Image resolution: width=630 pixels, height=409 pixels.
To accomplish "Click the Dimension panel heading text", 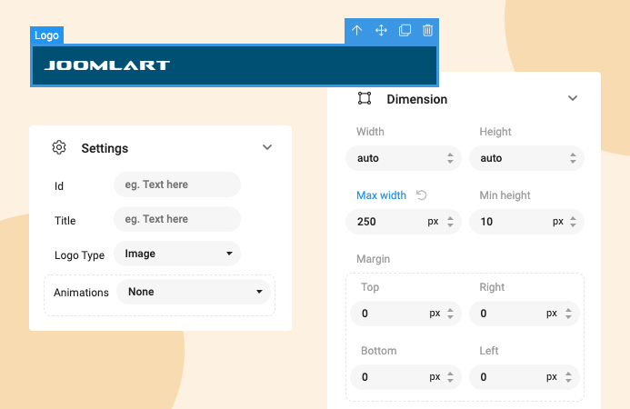I will (x=417, y=99).
